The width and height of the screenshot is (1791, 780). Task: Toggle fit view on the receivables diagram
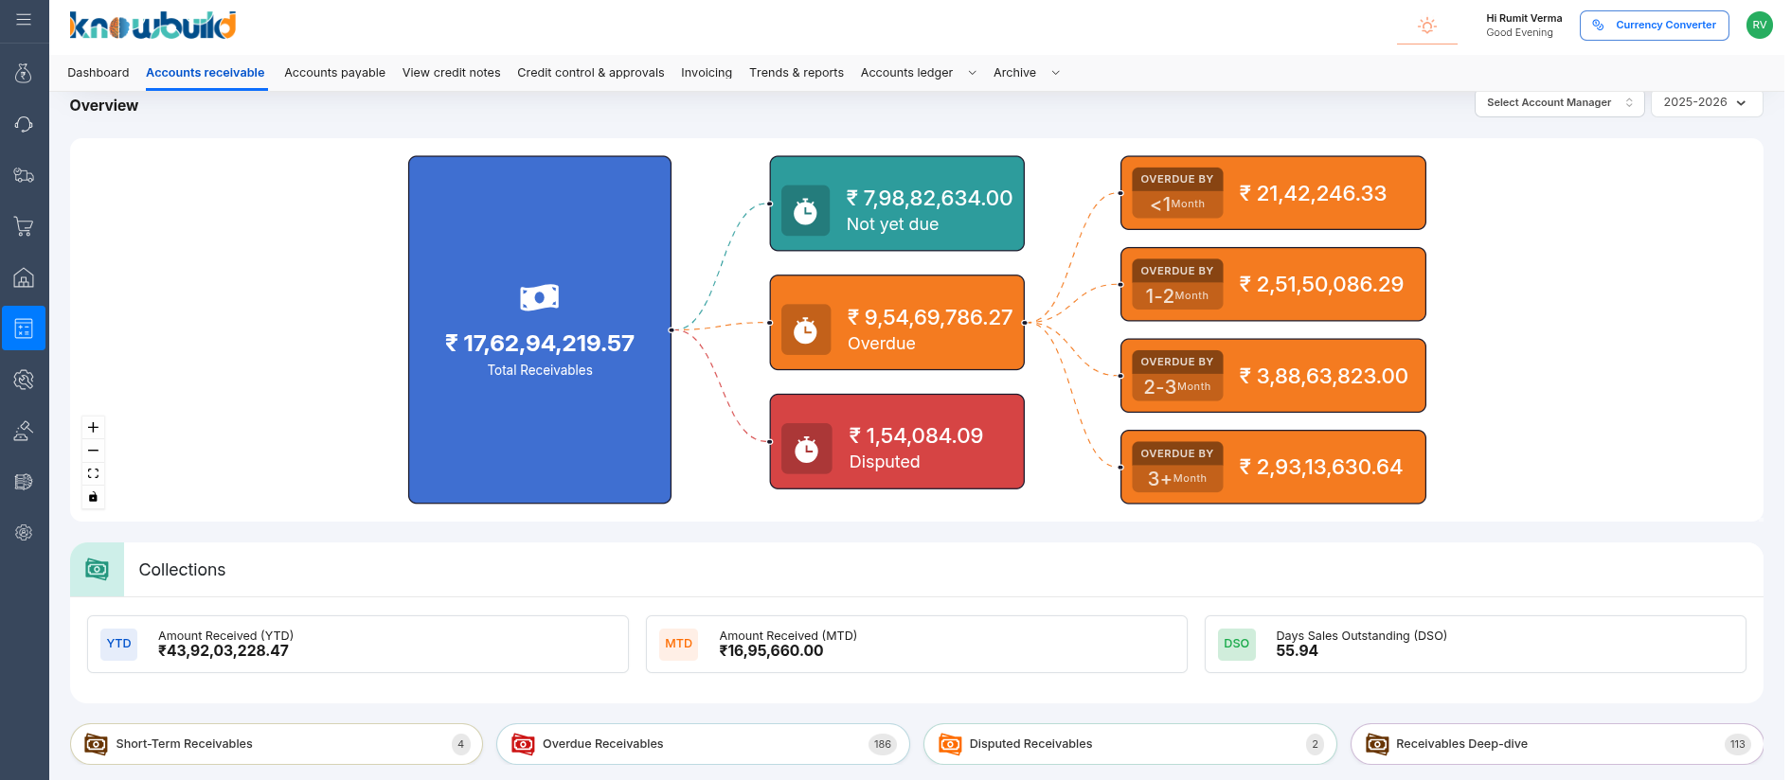(93, 473)
